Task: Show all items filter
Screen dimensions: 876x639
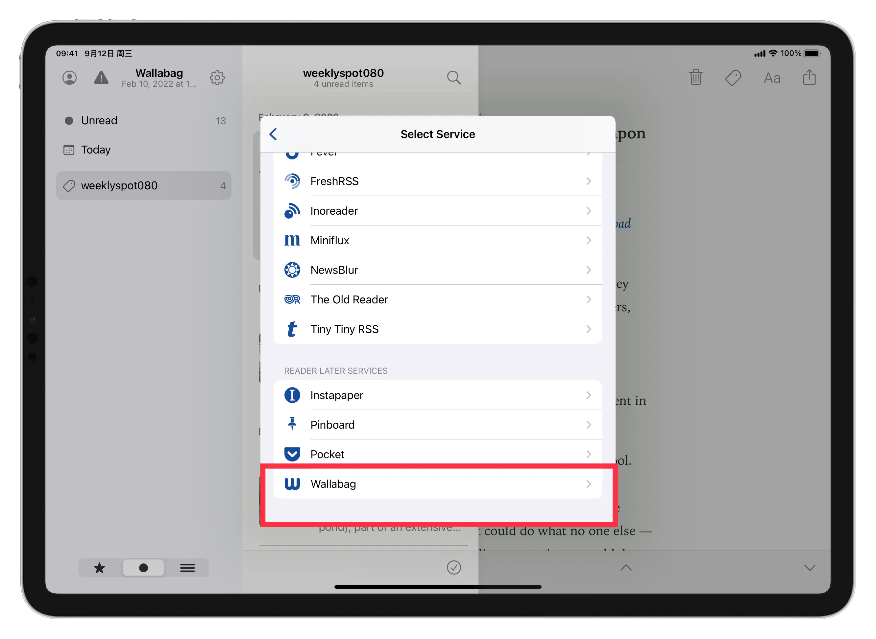Action: pyautogui.click(x=187, y=568)
